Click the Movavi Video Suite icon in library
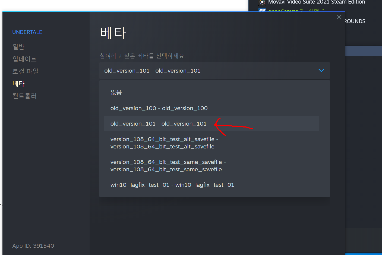The height and width of the screenshot is (255, 382). coord(262,2)
